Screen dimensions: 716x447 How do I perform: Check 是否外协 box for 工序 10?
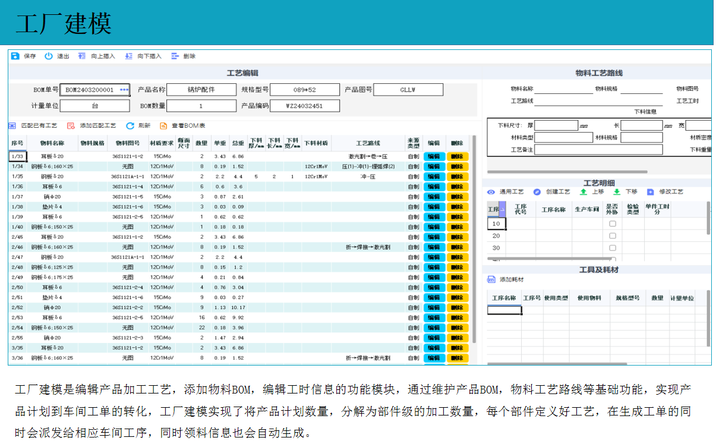coord(613,224)
